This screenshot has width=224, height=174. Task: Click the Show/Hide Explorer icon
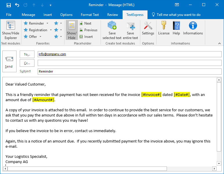pos(10,26)
